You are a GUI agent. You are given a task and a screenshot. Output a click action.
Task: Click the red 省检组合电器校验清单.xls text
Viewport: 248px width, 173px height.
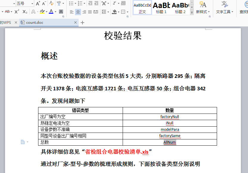click(117, 152)
